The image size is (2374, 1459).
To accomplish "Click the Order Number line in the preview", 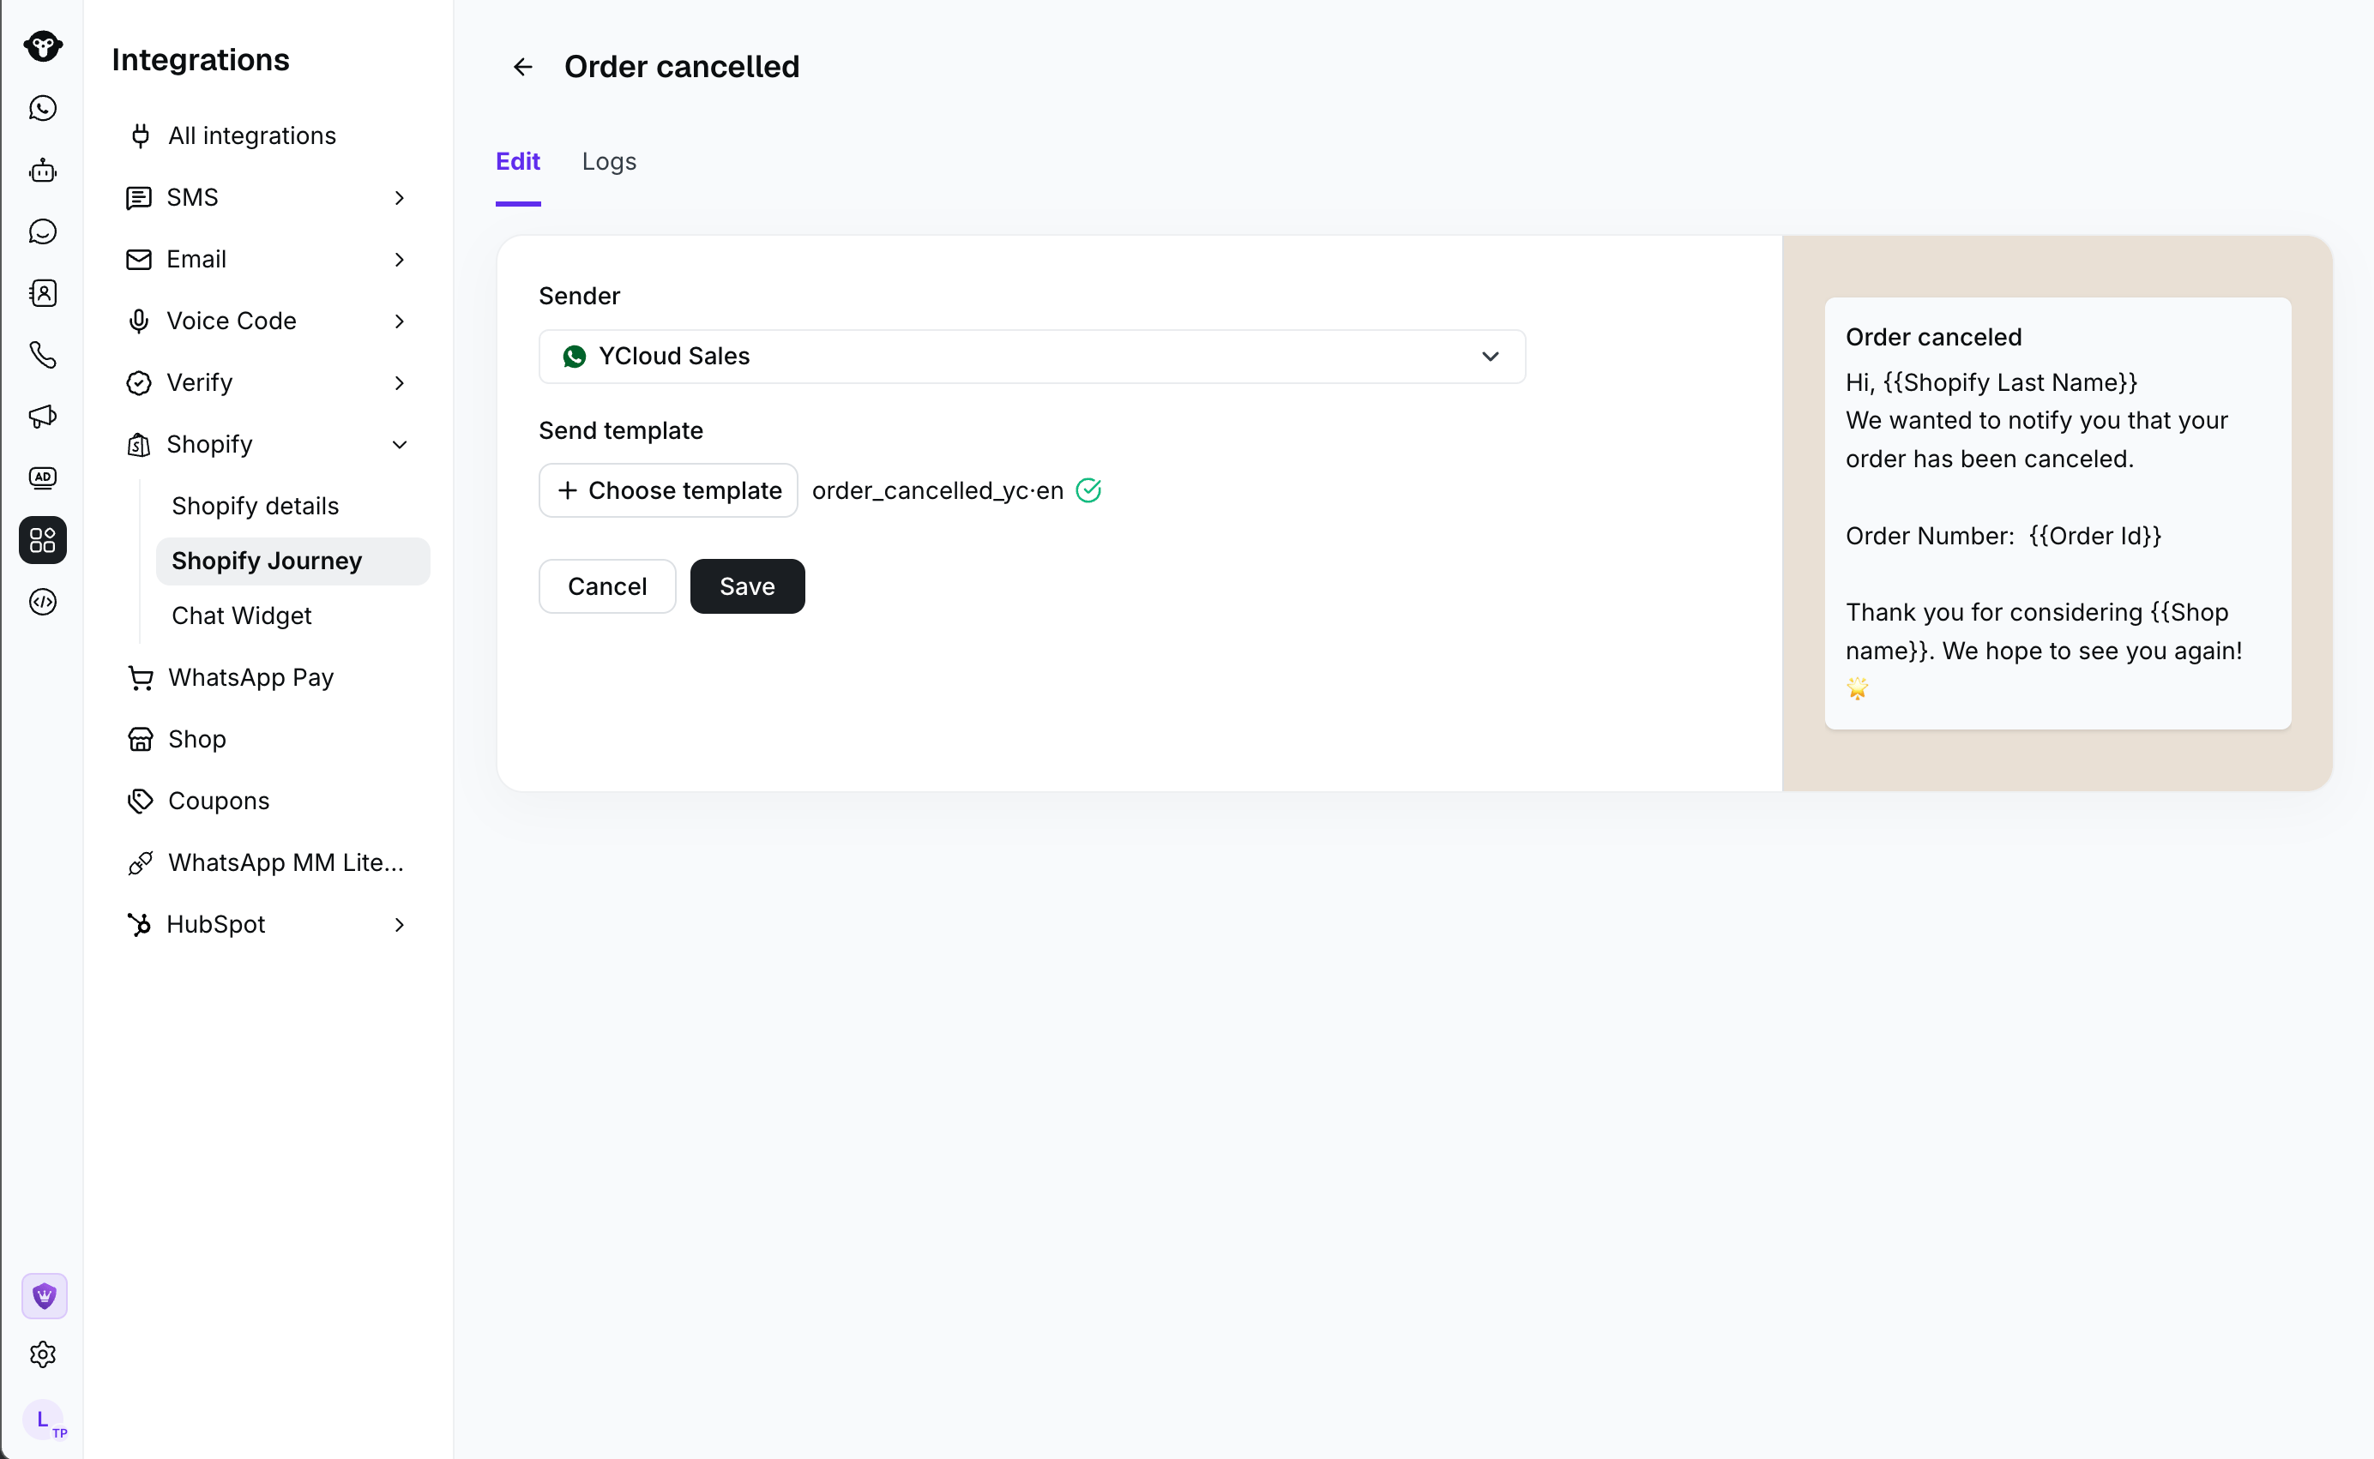I will (x=2003, y=536).
